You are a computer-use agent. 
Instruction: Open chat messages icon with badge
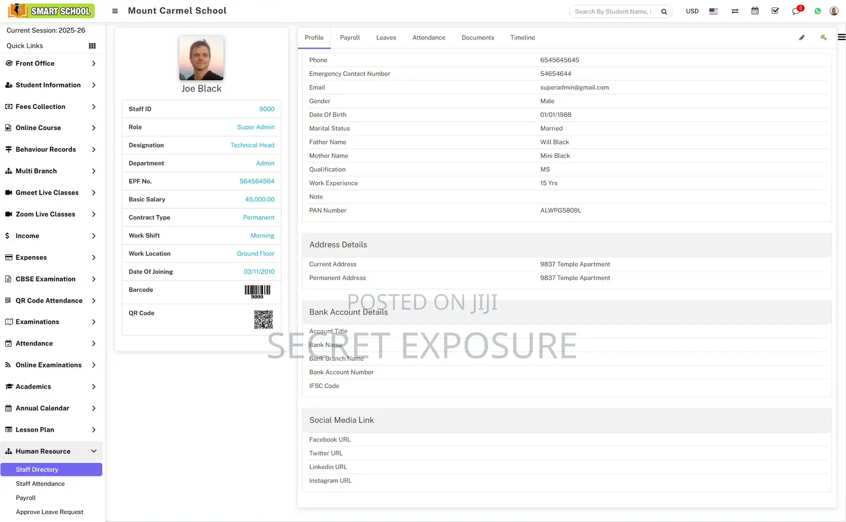click(x=797, y=11)
